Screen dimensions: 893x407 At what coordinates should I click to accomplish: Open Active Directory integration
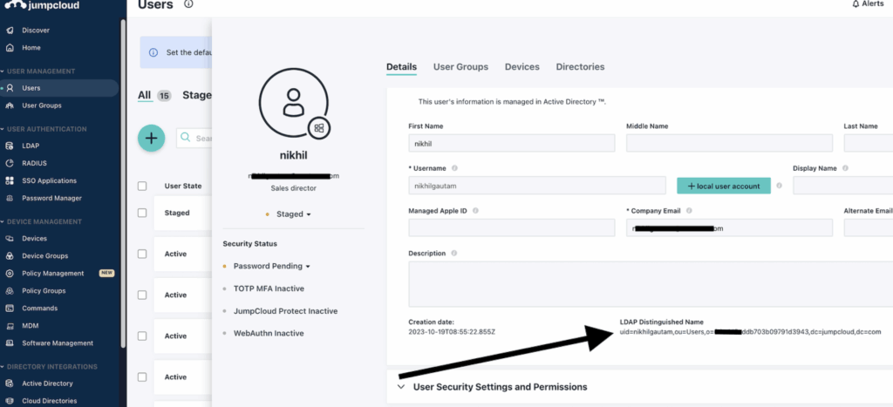click(47, 383)
